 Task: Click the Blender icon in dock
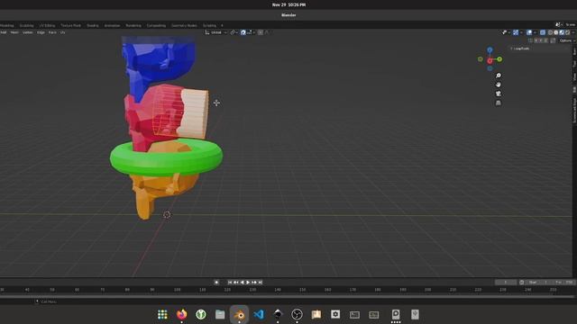click(x=239, y=314)
